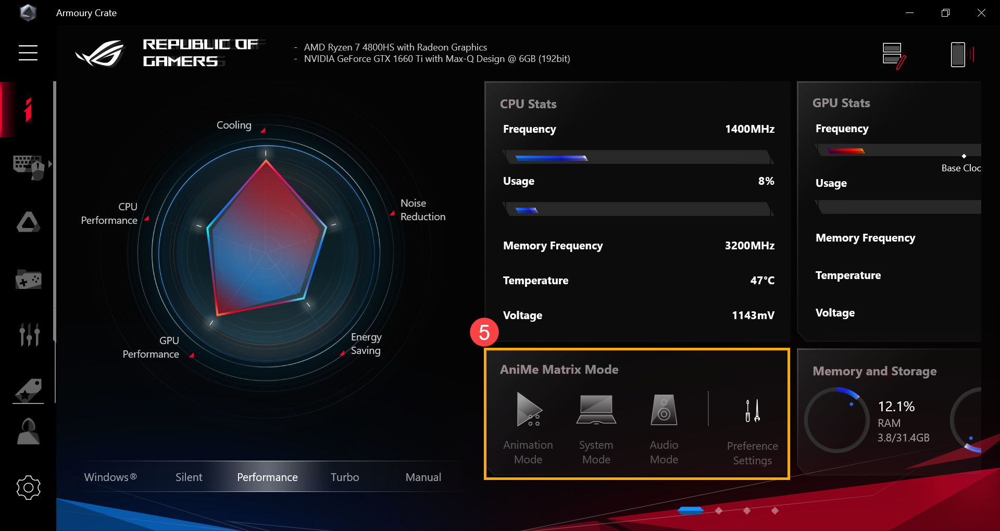Click the RAM usage circular gauge
This screenshot has width=1000, height=531.
[x=837, y=420]
